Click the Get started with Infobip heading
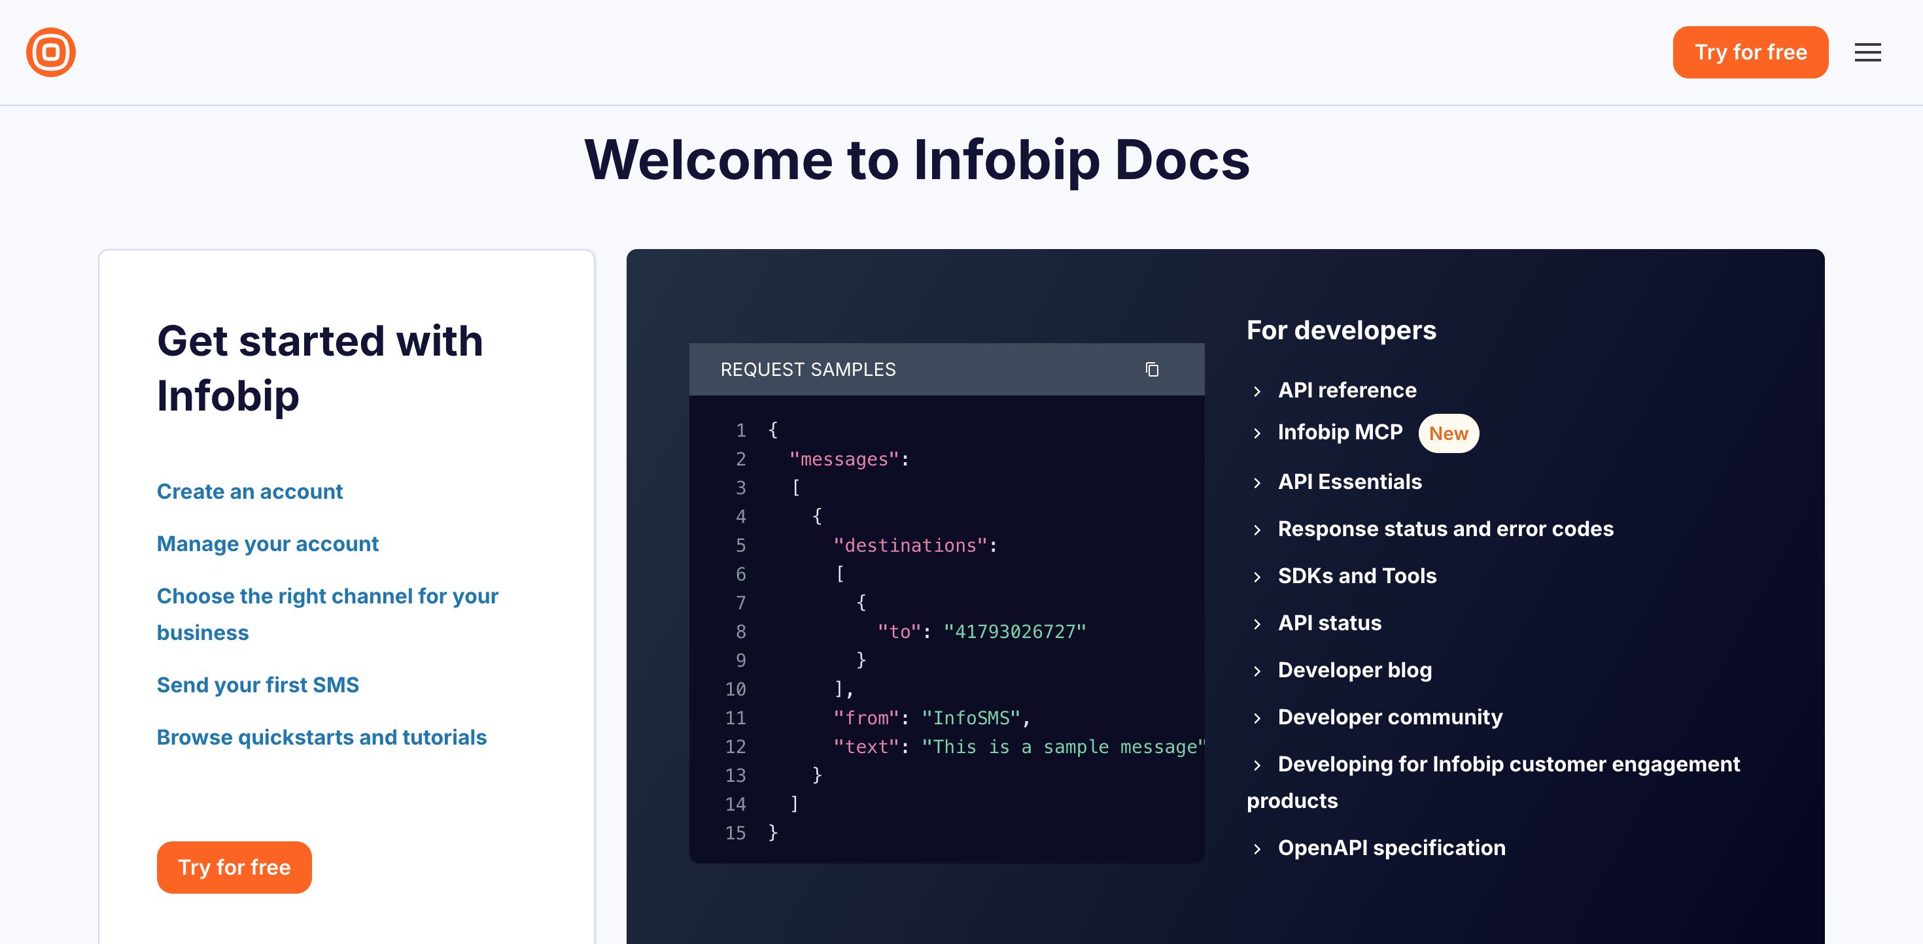The image size is (1923, 944). coord(319,368)
